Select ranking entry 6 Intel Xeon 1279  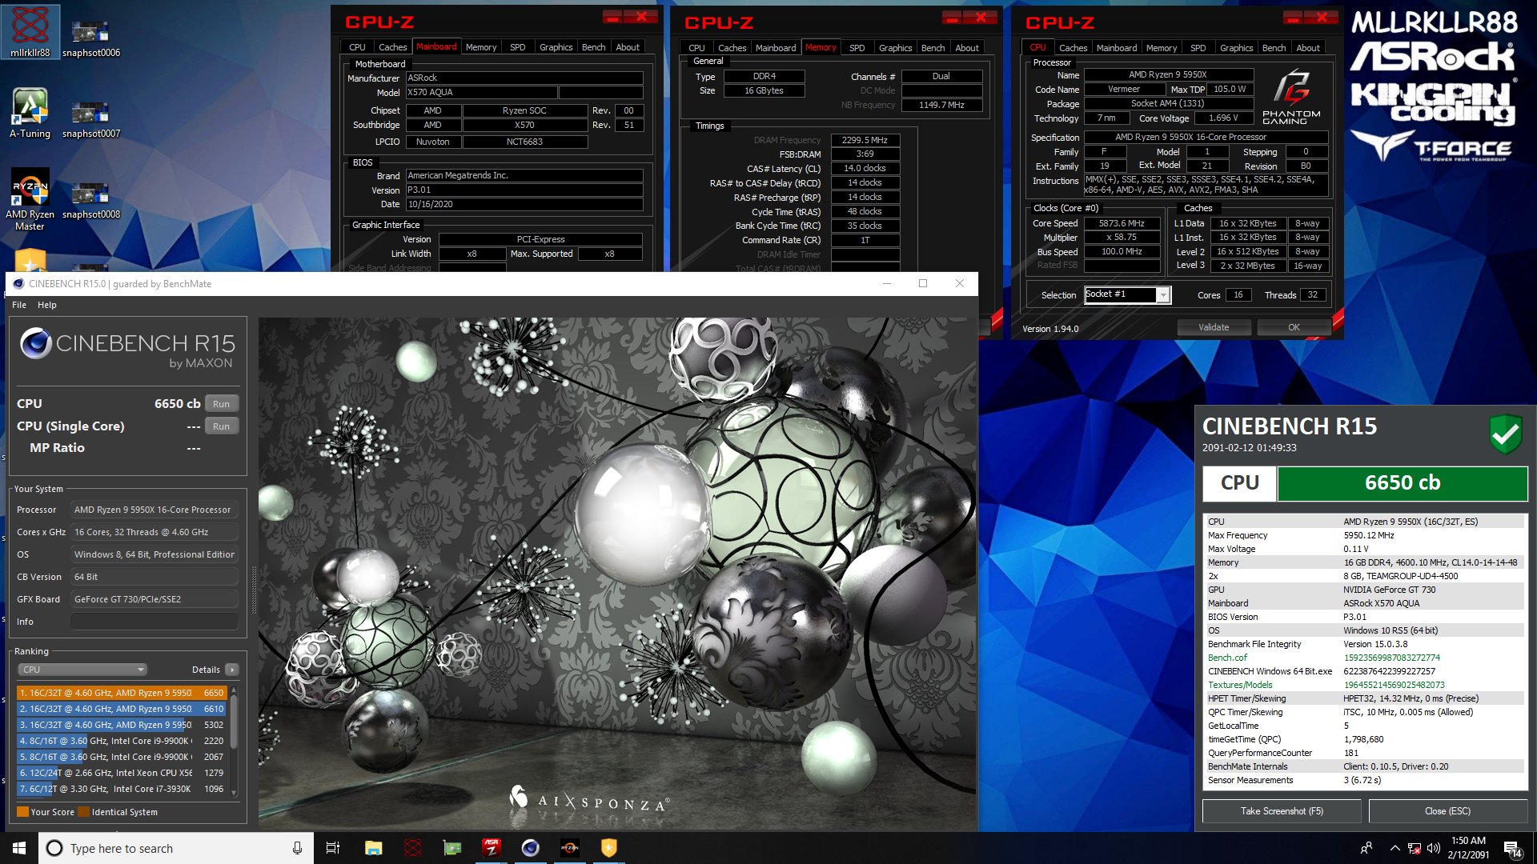click(x=122, y=773)
